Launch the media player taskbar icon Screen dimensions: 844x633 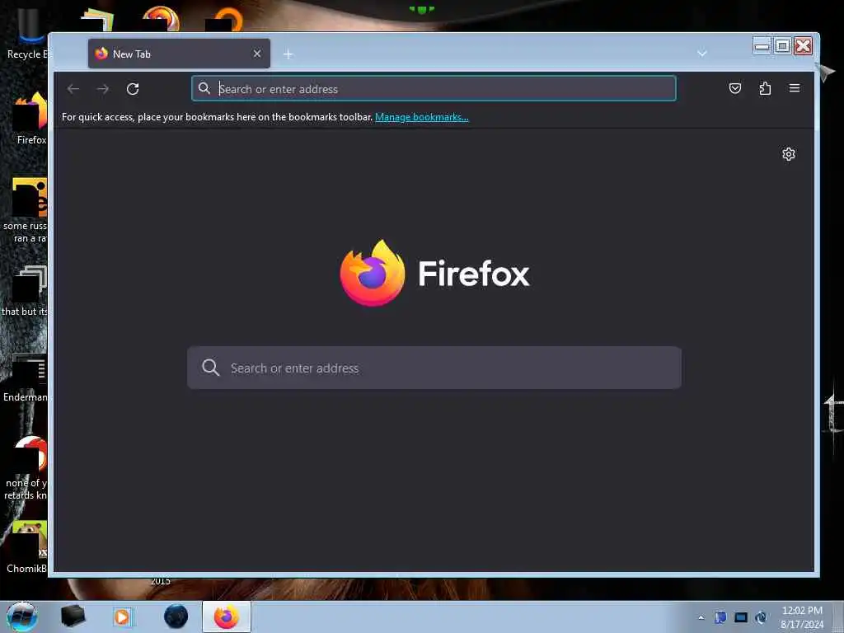tap(122, 617)
